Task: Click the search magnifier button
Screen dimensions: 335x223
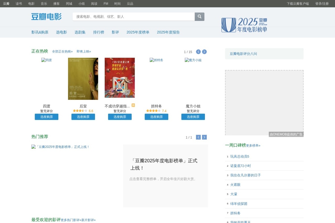Action: click(x=199, y=17)
